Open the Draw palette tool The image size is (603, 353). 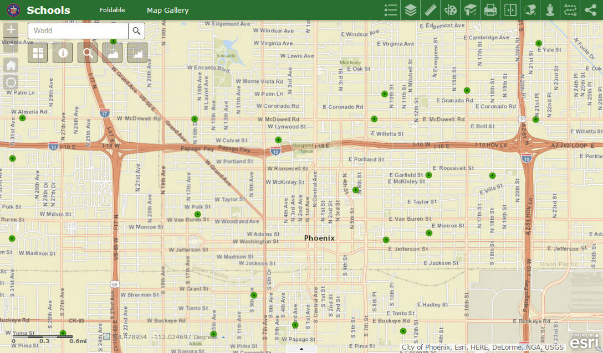coord(451,10)
